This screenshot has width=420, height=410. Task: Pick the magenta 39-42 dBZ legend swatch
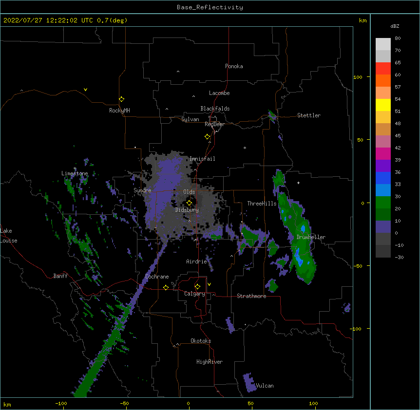[x=383, y=154]
